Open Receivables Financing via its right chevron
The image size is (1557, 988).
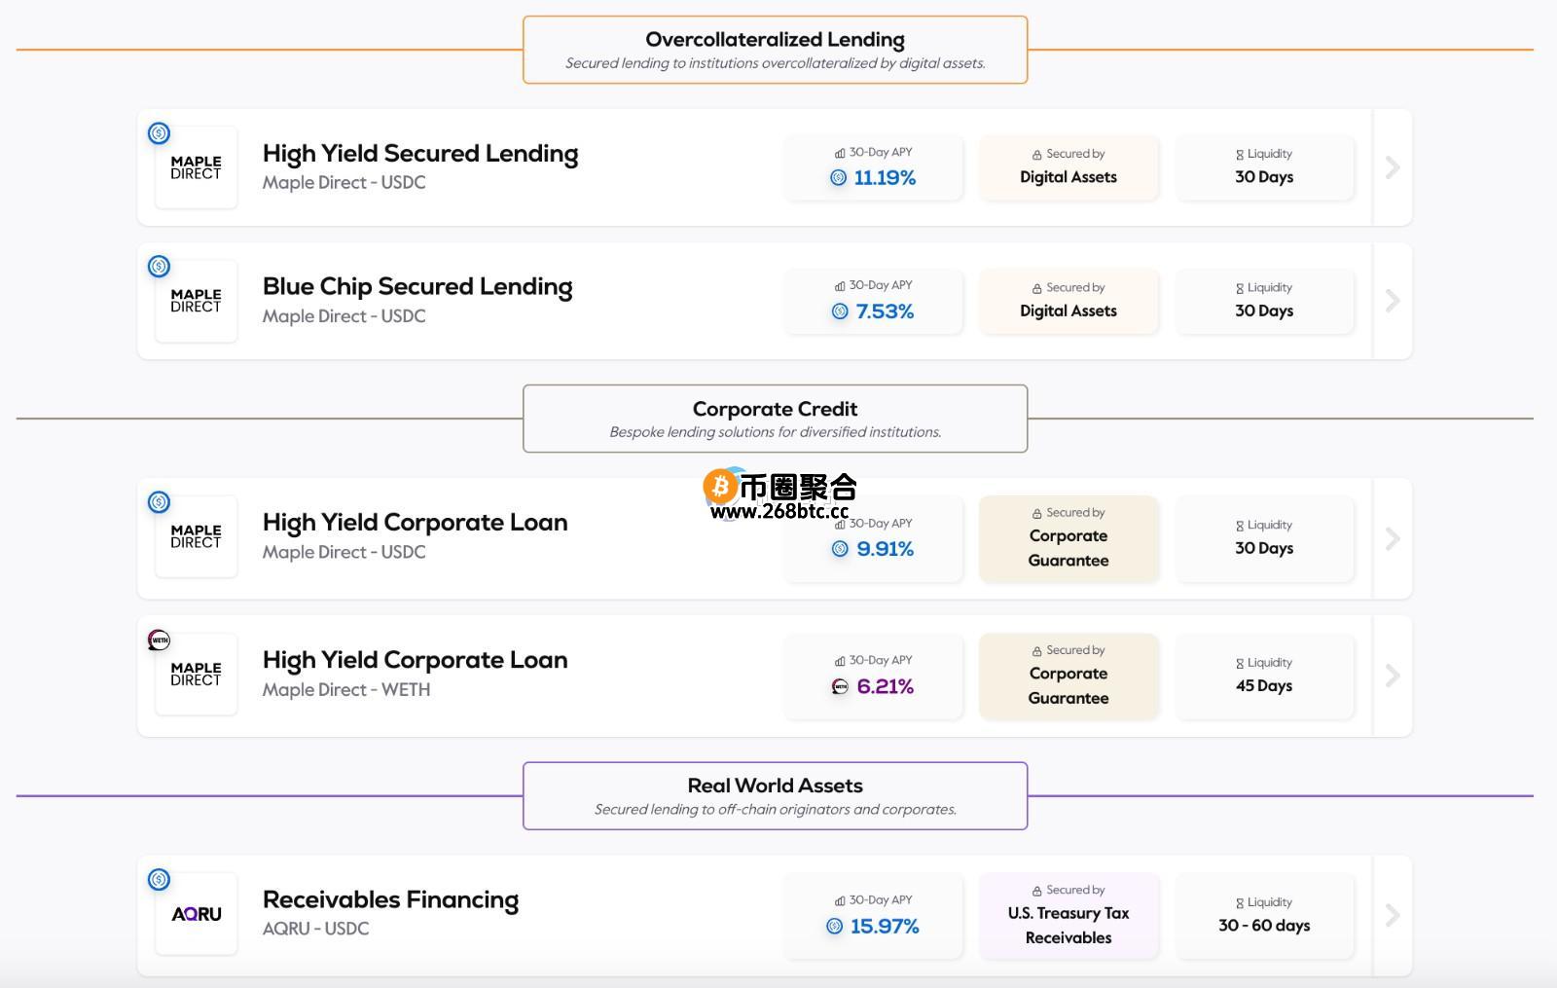[x=1393, y=915]
